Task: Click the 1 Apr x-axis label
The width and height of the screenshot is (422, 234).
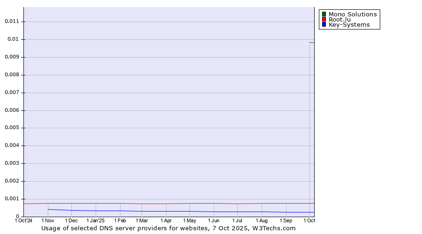Action: tap(166, 220)
